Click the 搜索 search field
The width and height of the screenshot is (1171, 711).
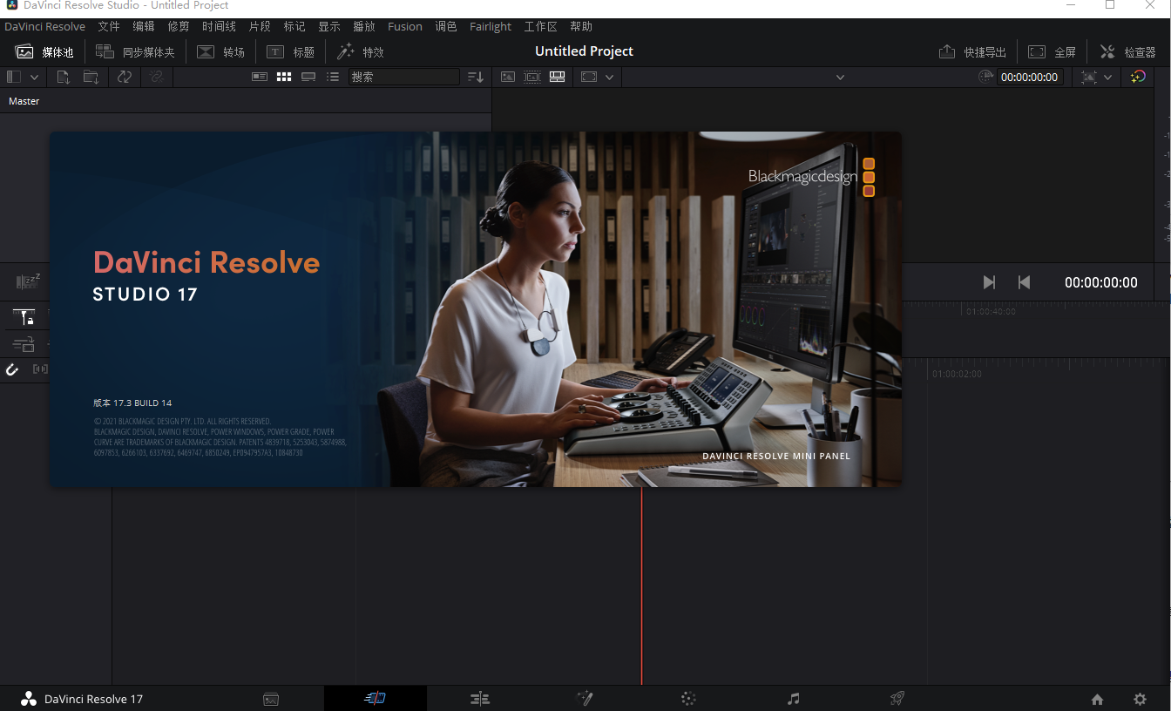pyautogui.click(x=403, y=77)
